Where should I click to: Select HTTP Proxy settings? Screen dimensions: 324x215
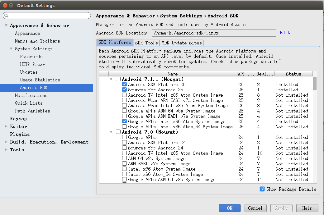tap(32, 64)
